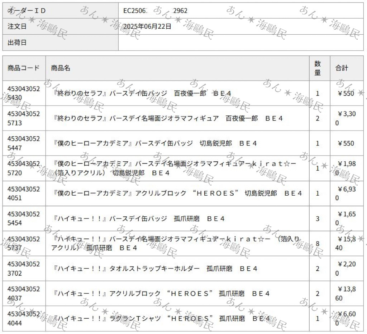Viewport: 367px width, 334px height.
Task: Click 僕のヒーローアカデミア ジオラマフィギュア kirat 切島鋭児郎 name
Action: (173, 168)
